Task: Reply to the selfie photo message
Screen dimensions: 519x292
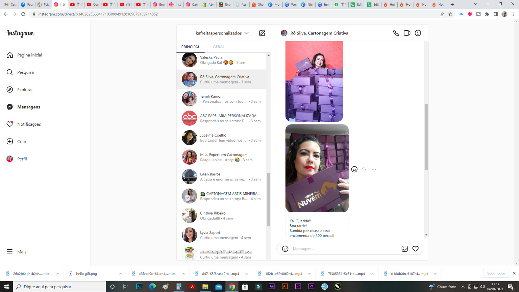Action: (364, 169)
